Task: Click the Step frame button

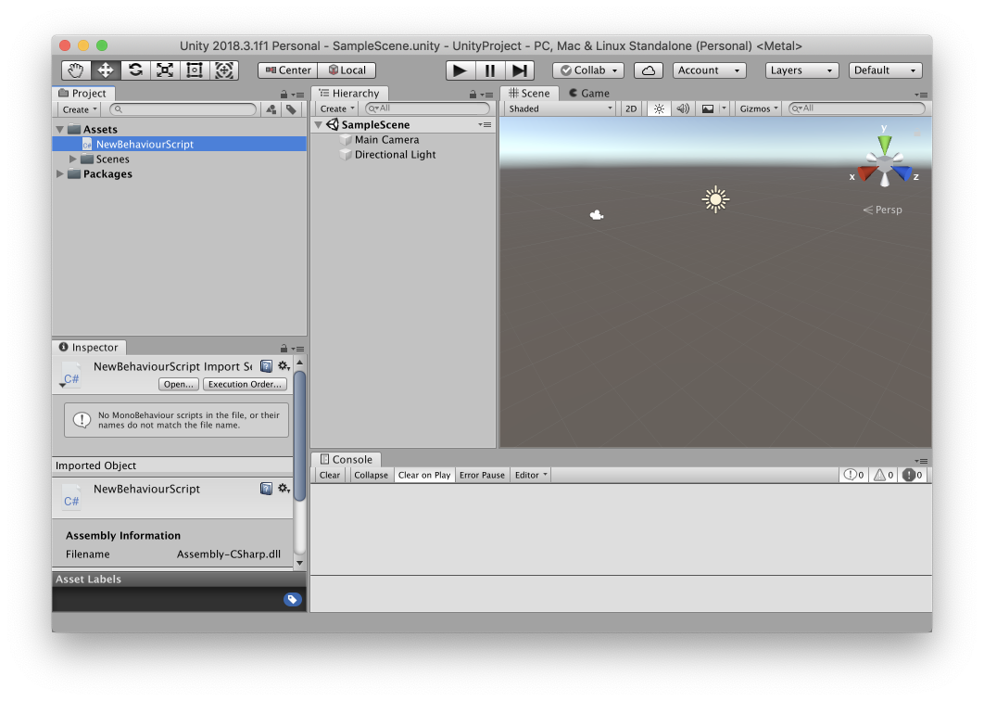Action: [x=520, y=70]
